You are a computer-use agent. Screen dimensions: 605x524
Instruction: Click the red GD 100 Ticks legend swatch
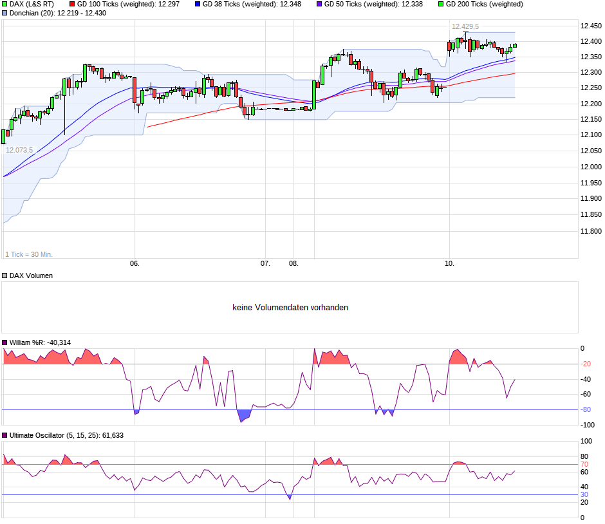(72, 5)
